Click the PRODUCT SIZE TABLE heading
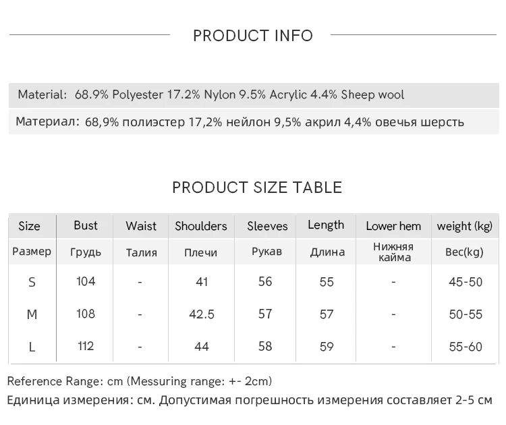Screen dimensions: 506x425 (x=257, y=188)
